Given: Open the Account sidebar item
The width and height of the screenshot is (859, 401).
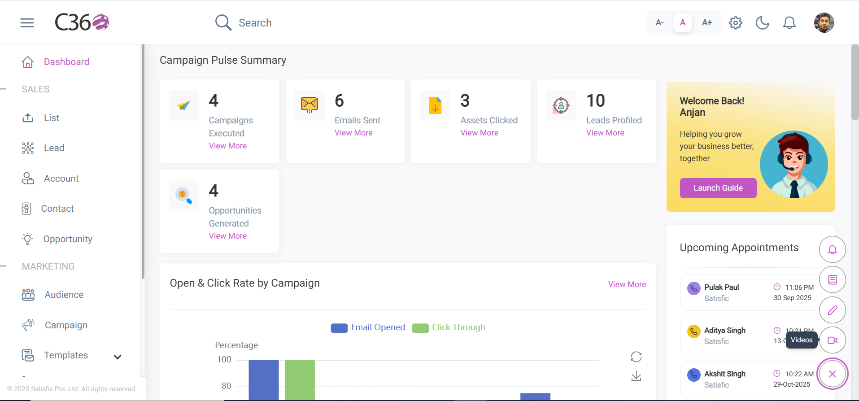Looking at the screenshot, I should [x=61, y=179].
